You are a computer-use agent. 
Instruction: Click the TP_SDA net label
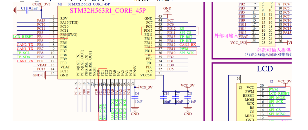pos(23,57)
